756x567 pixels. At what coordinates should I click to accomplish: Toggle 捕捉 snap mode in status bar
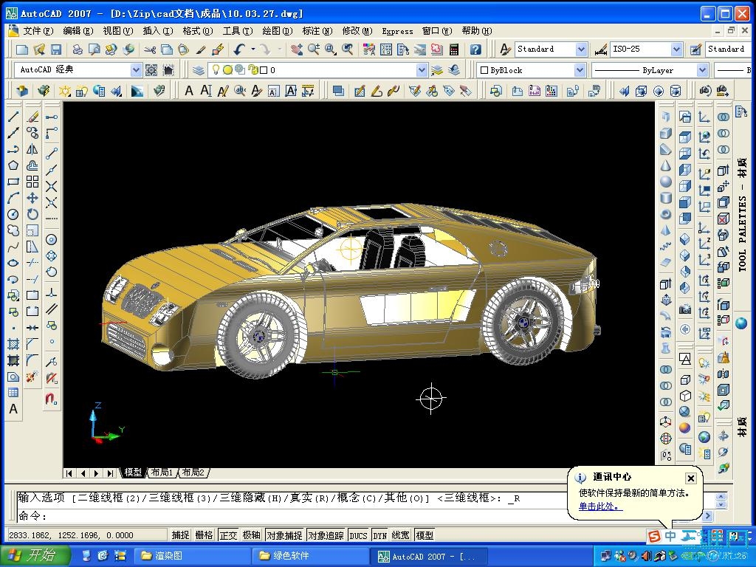[x=180, y=535]
